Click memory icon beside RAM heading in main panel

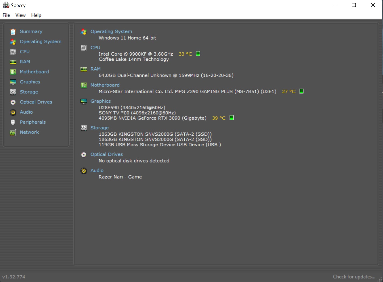click(x=84, y=69)
